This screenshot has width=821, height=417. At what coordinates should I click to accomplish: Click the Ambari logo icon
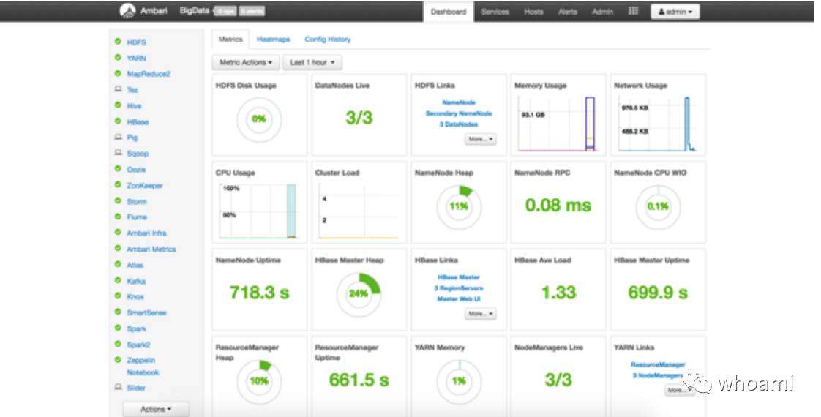pos(127,11)
